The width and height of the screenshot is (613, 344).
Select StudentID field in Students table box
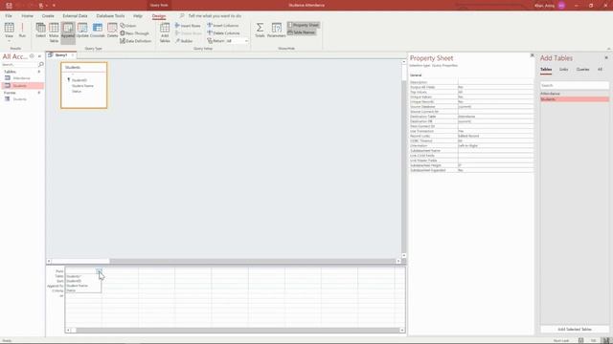(79, 80)
